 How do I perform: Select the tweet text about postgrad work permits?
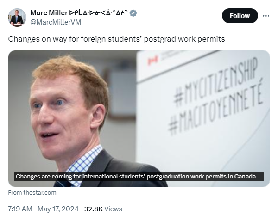[x=116, y=39]
